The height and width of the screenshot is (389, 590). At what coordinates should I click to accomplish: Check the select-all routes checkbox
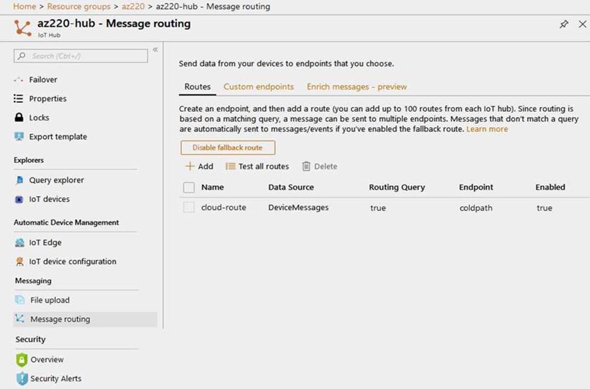coord(189,188)
